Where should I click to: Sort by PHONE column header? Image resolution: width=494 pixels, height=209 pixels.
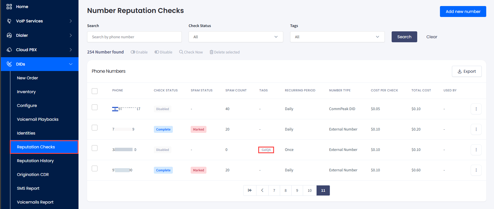[x=118, y=90]
